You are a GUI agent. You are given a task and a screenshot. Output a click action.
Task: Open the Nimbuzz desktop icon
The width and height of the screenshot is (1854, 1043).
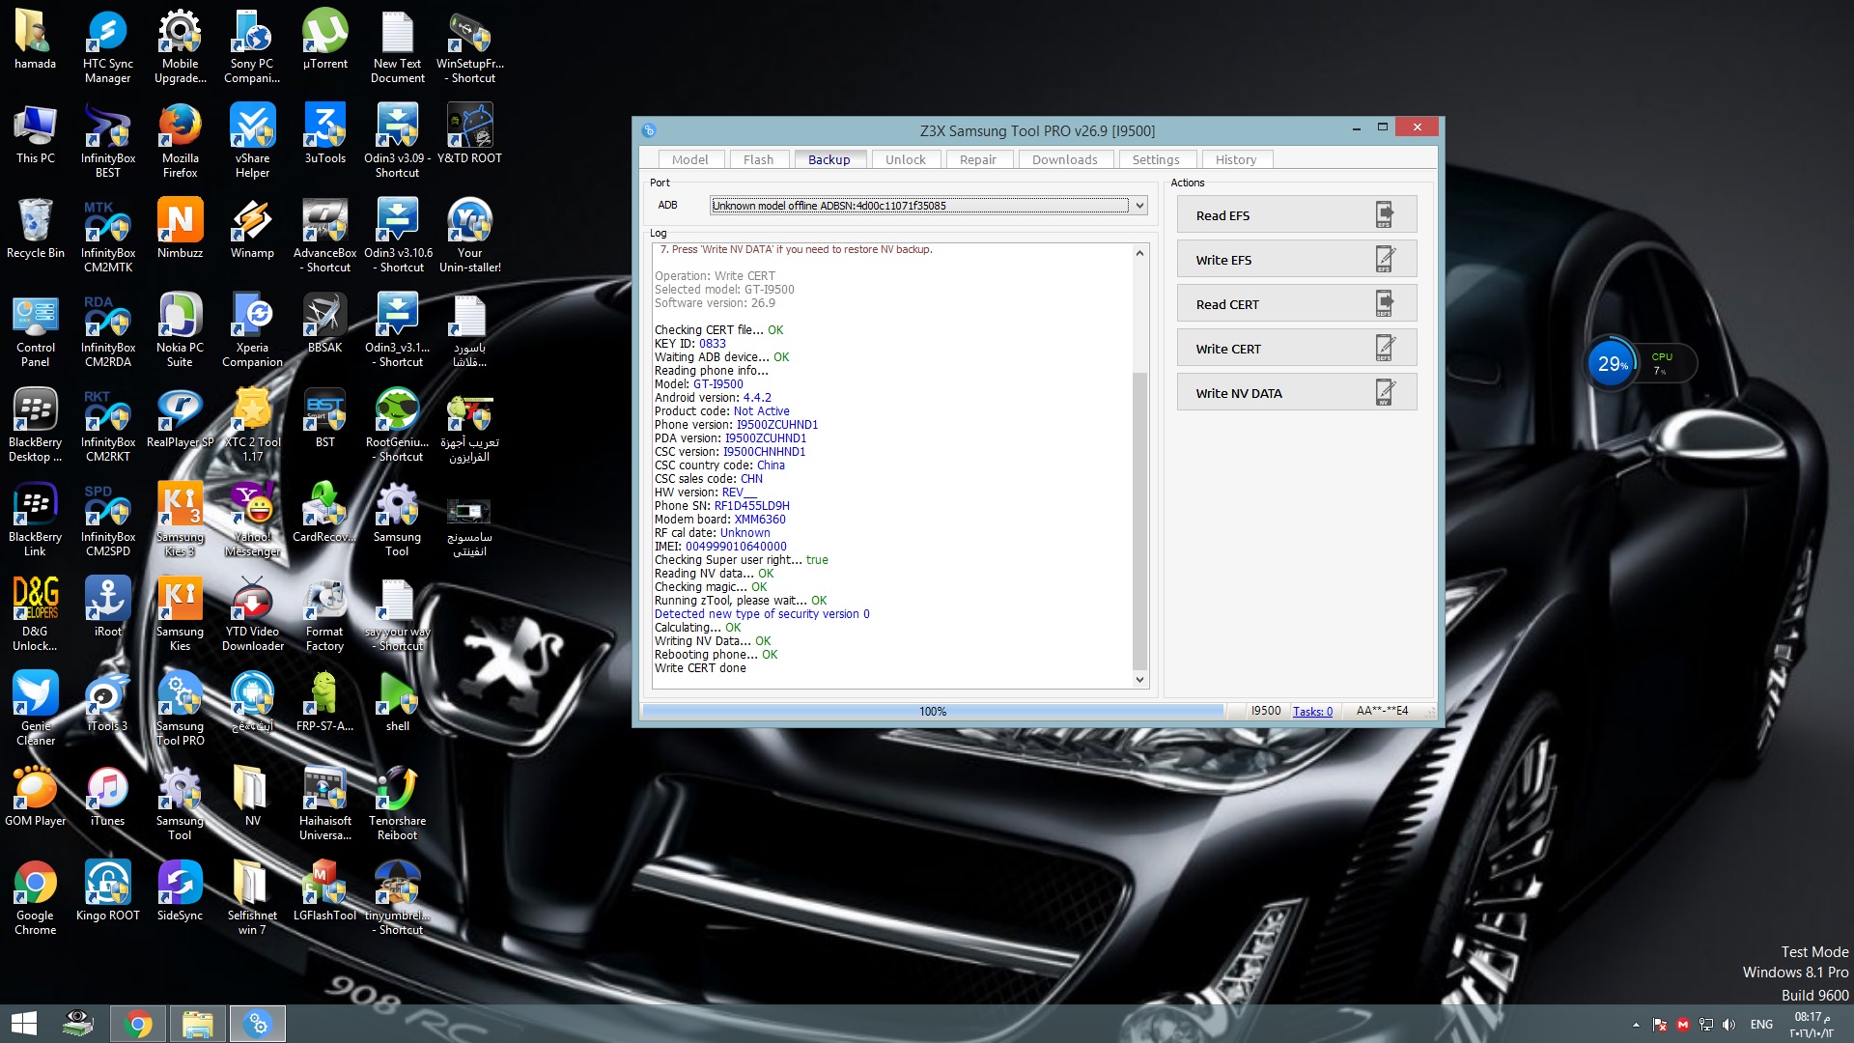pos(180,229)
